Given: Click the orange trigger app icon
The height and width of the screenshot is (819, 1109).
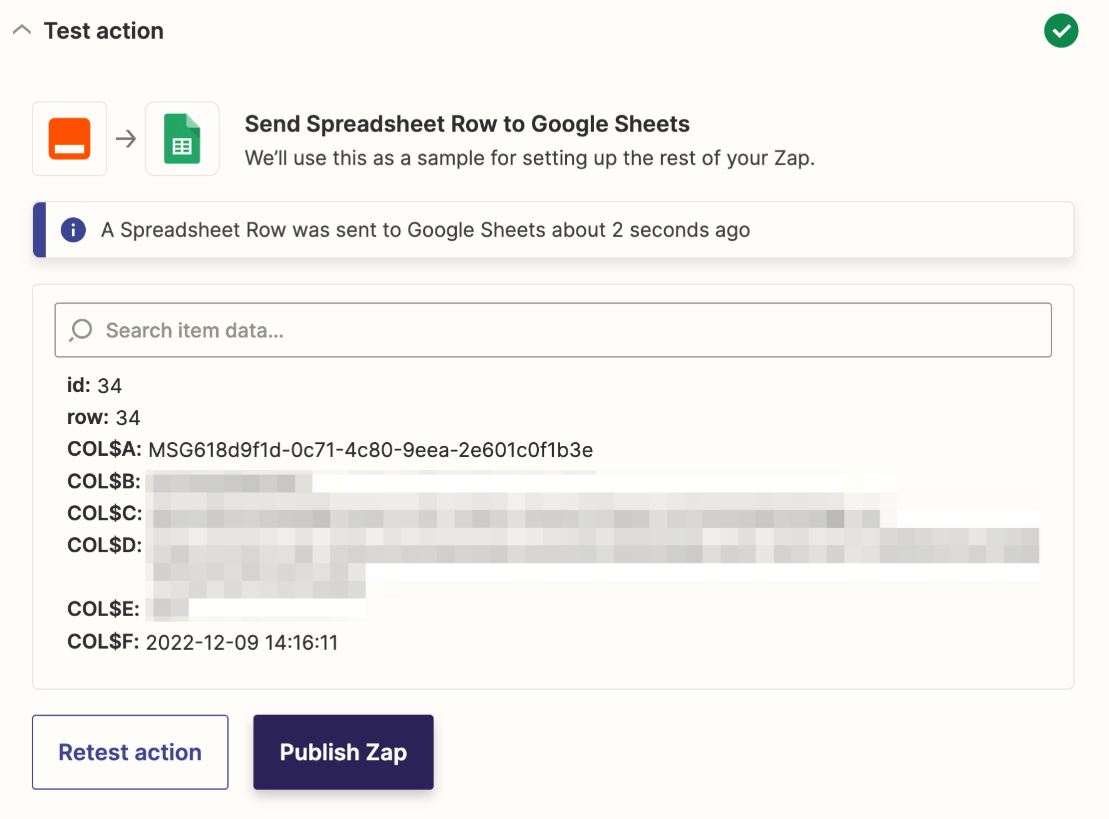Looking at the screenshot, I should [x=70, y=138].
